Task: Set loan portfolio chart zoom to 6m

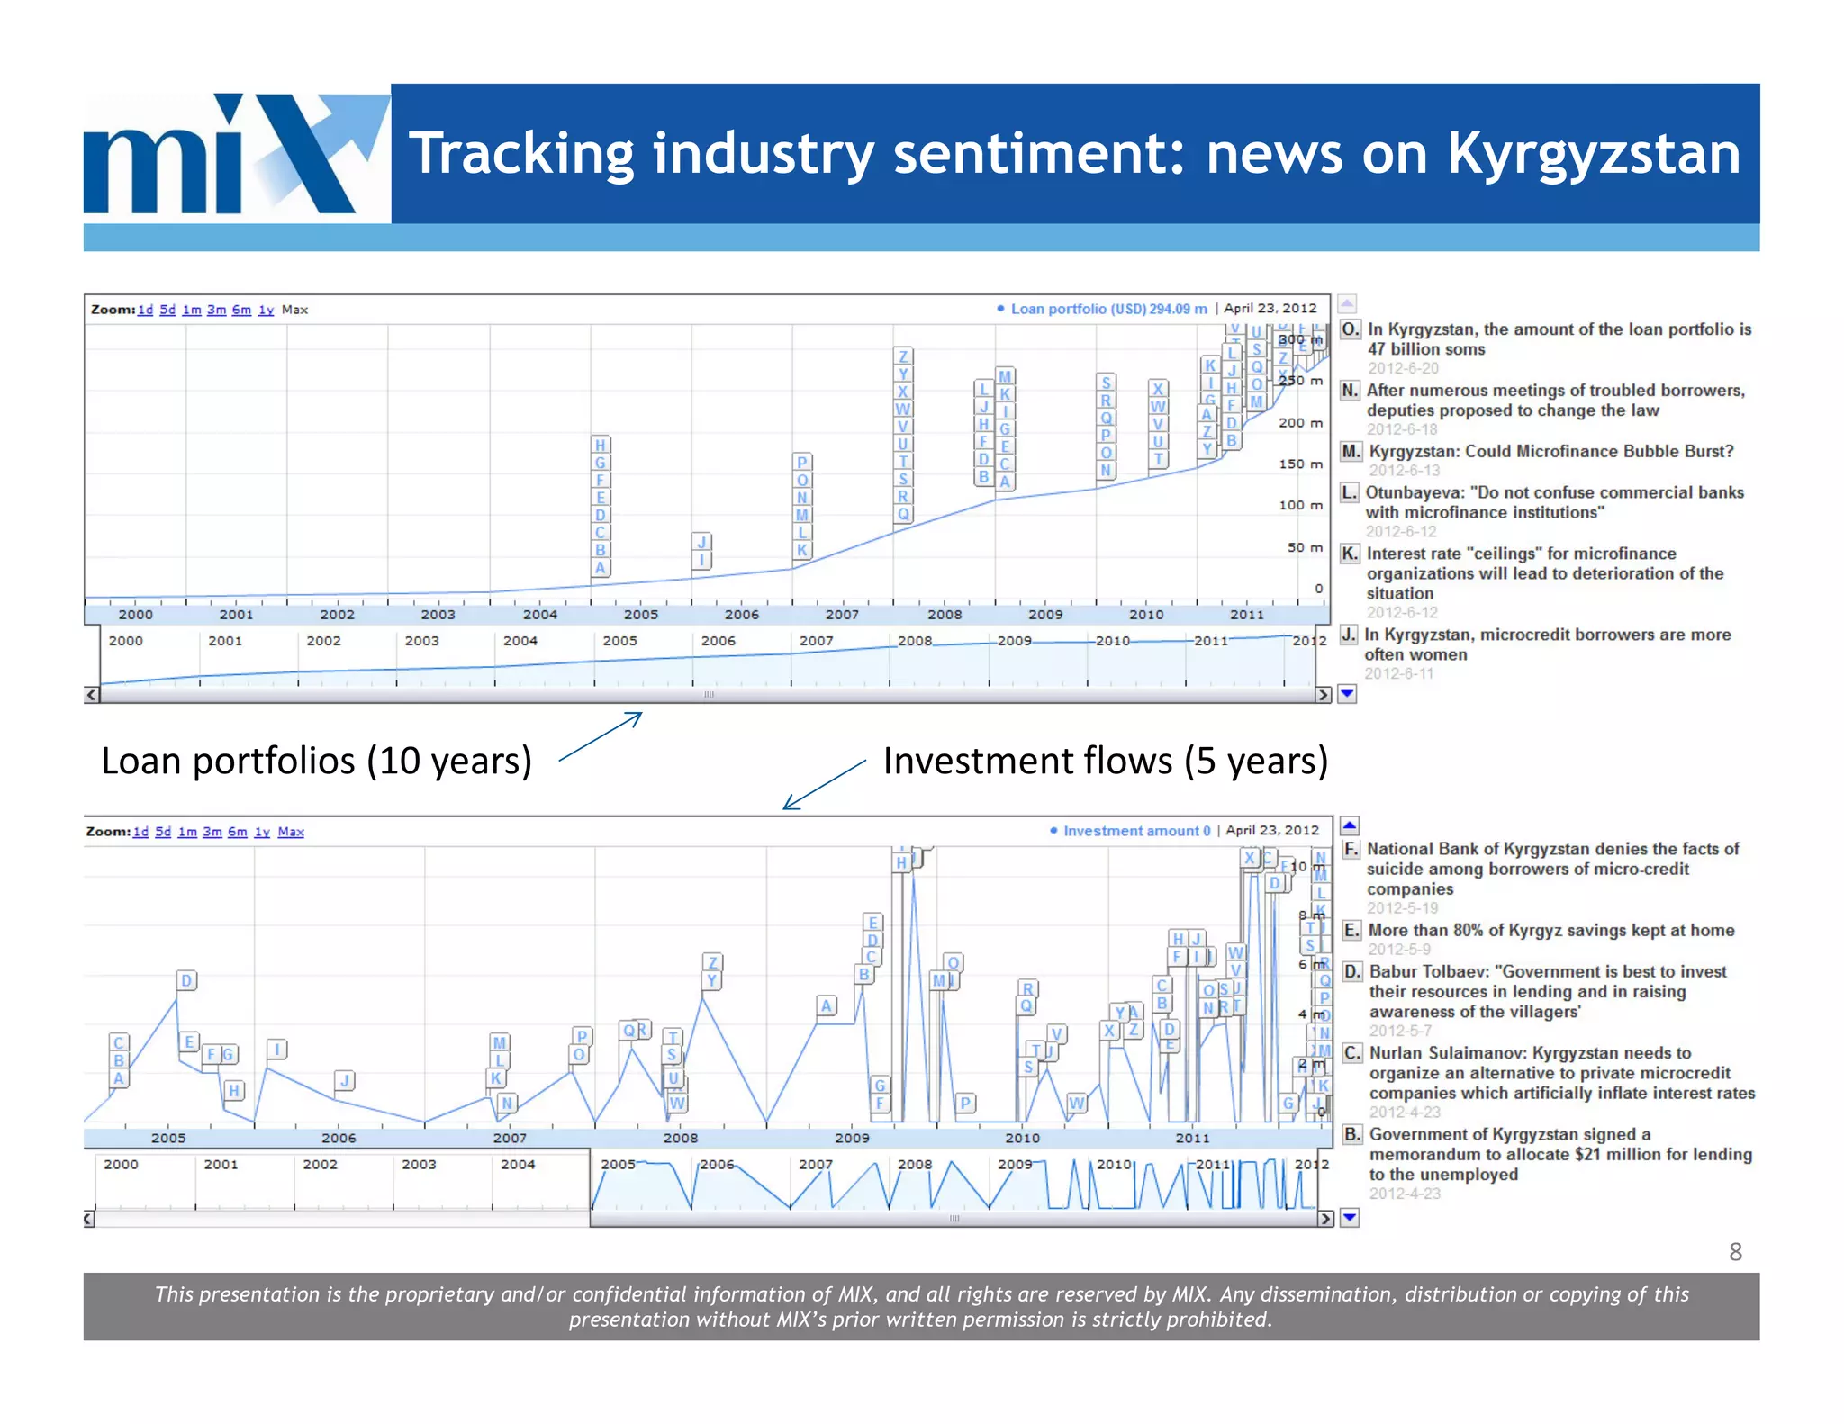Action: point(241,310)
